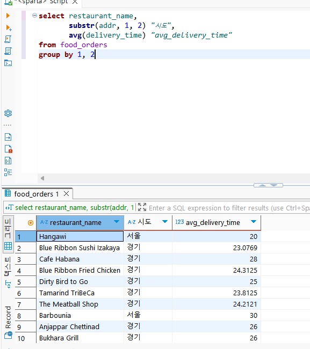
Task: Click the expand filter panel arrows icon
Action: pos(142,207)
